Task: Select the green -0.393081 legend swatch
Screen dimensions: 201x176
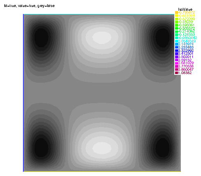Action: [176, 25]
